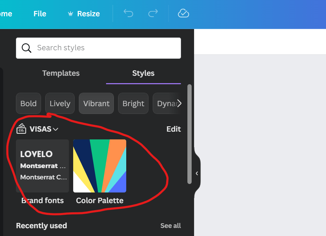Check the cloud save status icon
The height and width of the screenshot is (236, 326).
click(x=183, y=13)
